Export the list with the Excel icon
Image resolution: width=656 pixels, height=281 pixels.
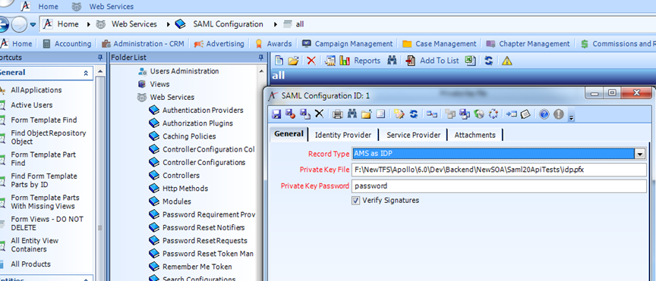coord(470,61)
